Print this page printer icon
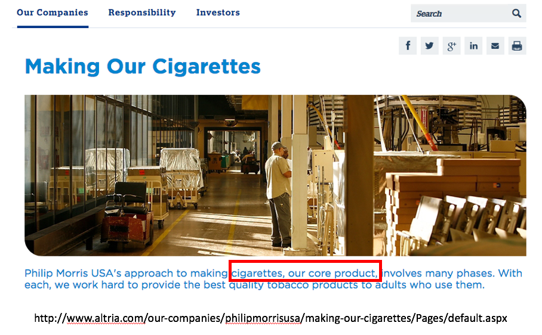Viewport: 542px width, 335px height. [x=517, y=46]
